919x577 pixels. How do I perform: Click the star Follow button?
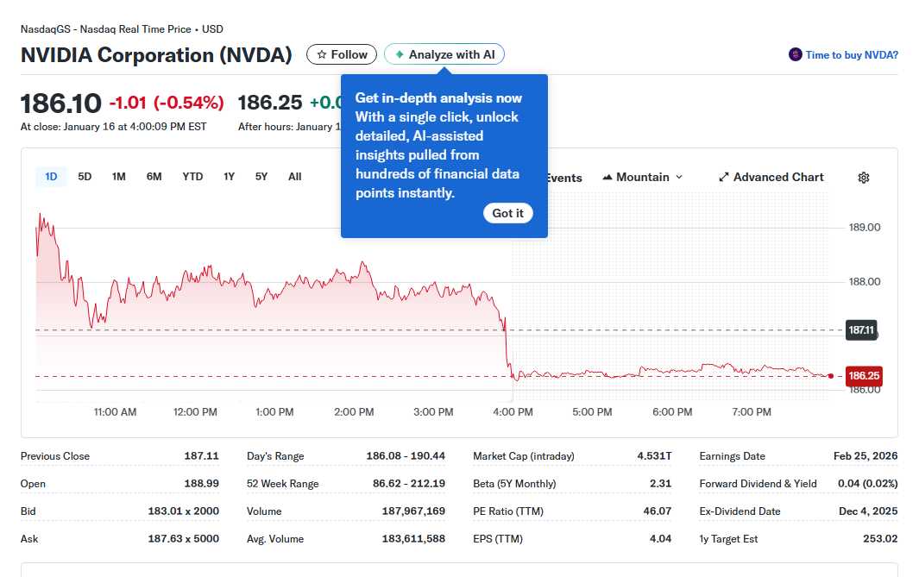coord(342,54)
